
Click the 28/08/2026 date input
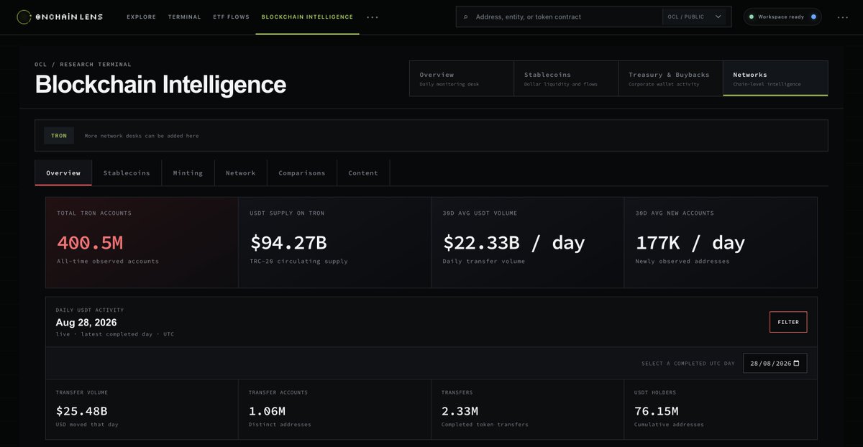point(775,363)
